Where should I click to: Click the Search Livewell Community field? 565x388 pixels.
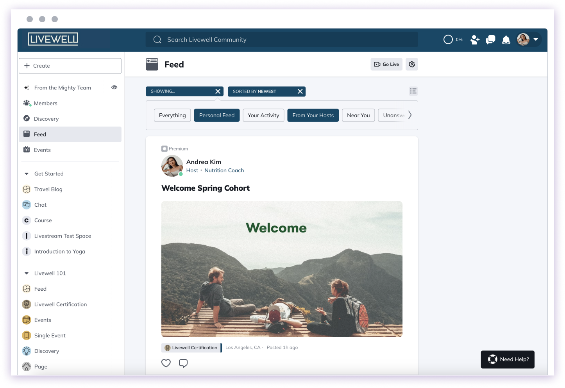coord(281,39)
